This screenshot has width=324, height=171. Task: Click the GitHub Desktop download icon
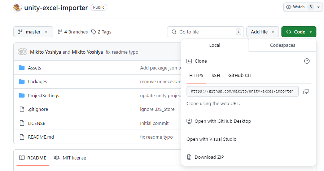point(189,121)
